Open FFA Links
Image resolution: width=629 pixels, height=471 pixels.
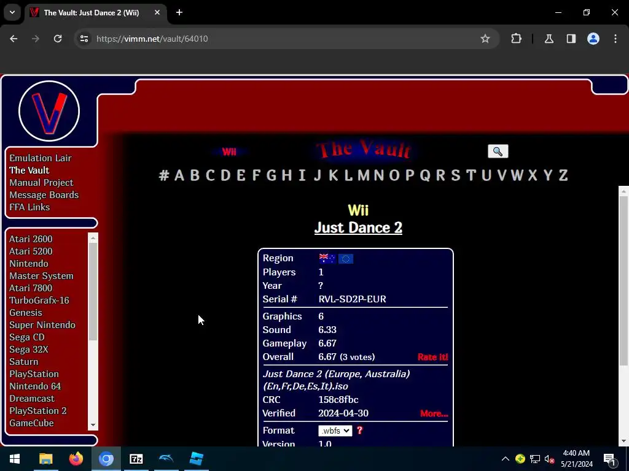(x=29, y=207)
